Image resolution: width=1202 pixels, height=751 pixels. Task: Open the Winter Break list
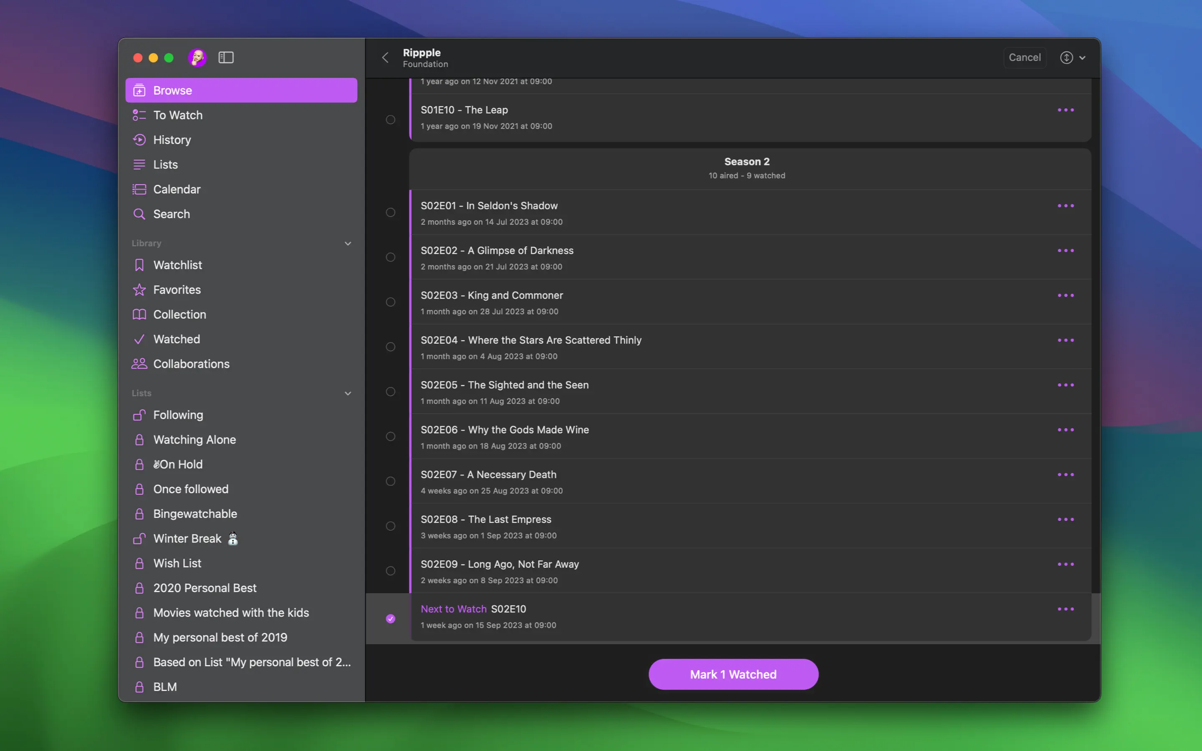click(x=187, y=538)
